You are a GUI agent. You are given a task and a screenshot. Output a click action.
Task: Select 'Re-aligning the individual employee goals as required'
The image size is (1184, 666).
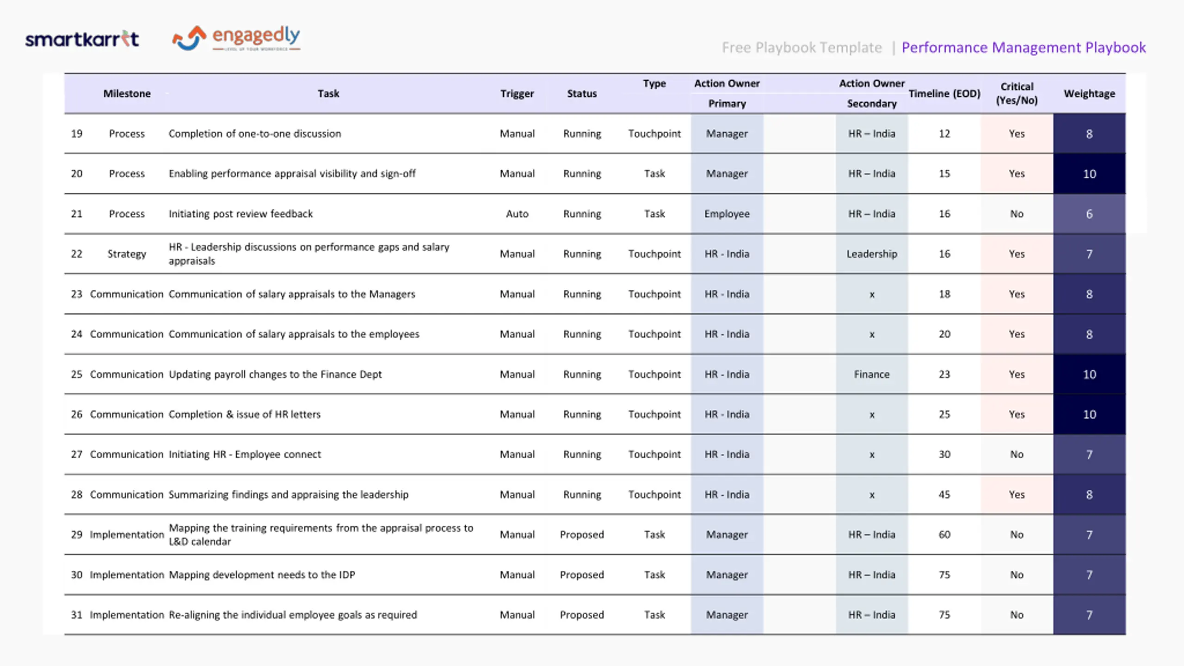coord(293,615)
